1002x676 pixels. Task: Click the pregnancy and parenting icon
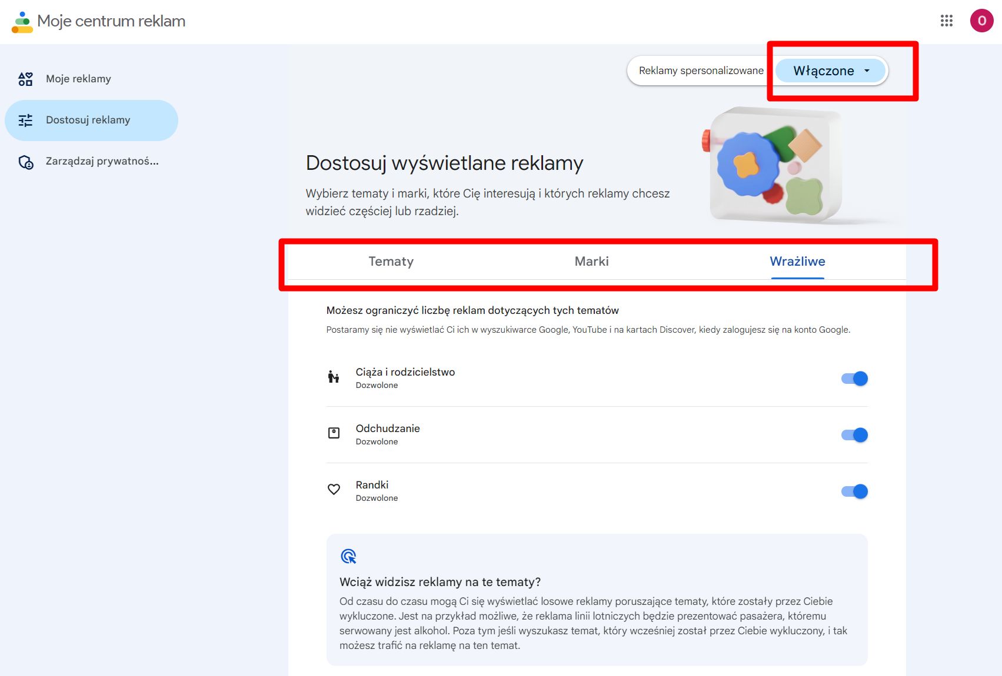(x=334, y=377)
